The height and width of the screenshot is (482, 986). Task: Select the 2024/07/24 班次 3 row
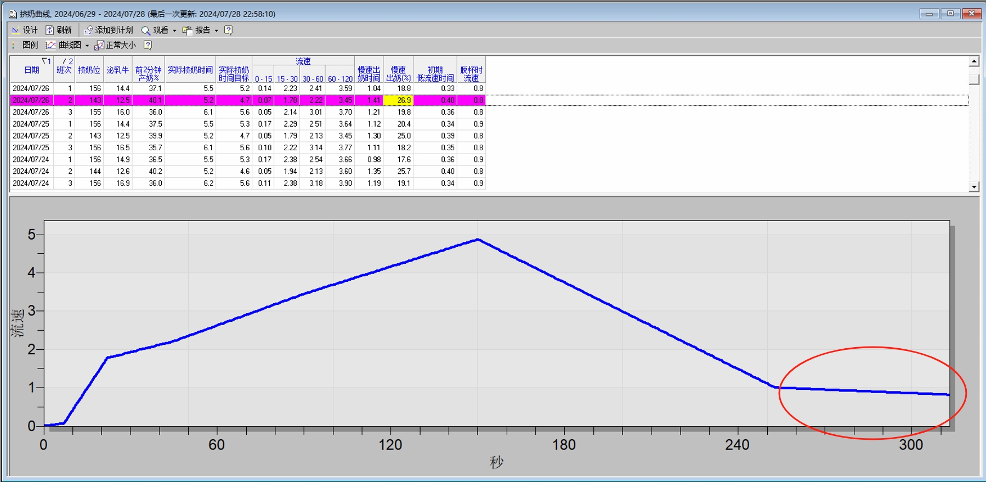tap(247, 183)
